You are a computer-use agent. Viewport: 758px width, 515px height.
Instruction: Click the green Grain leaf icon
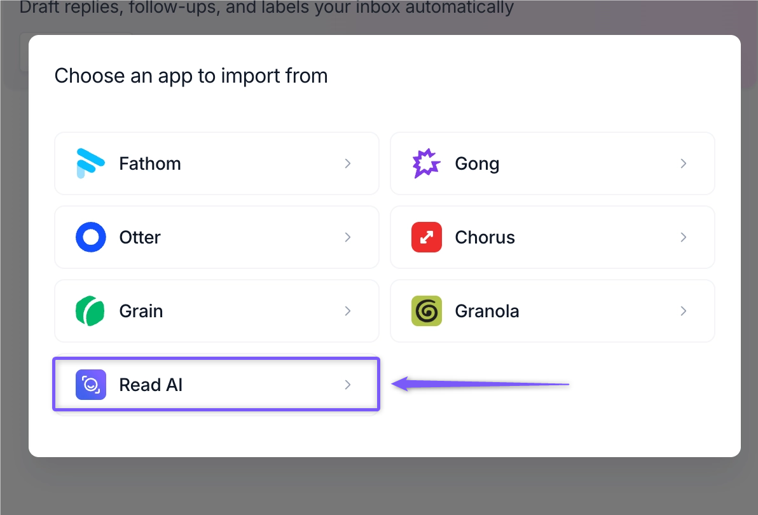coord(90,311)
